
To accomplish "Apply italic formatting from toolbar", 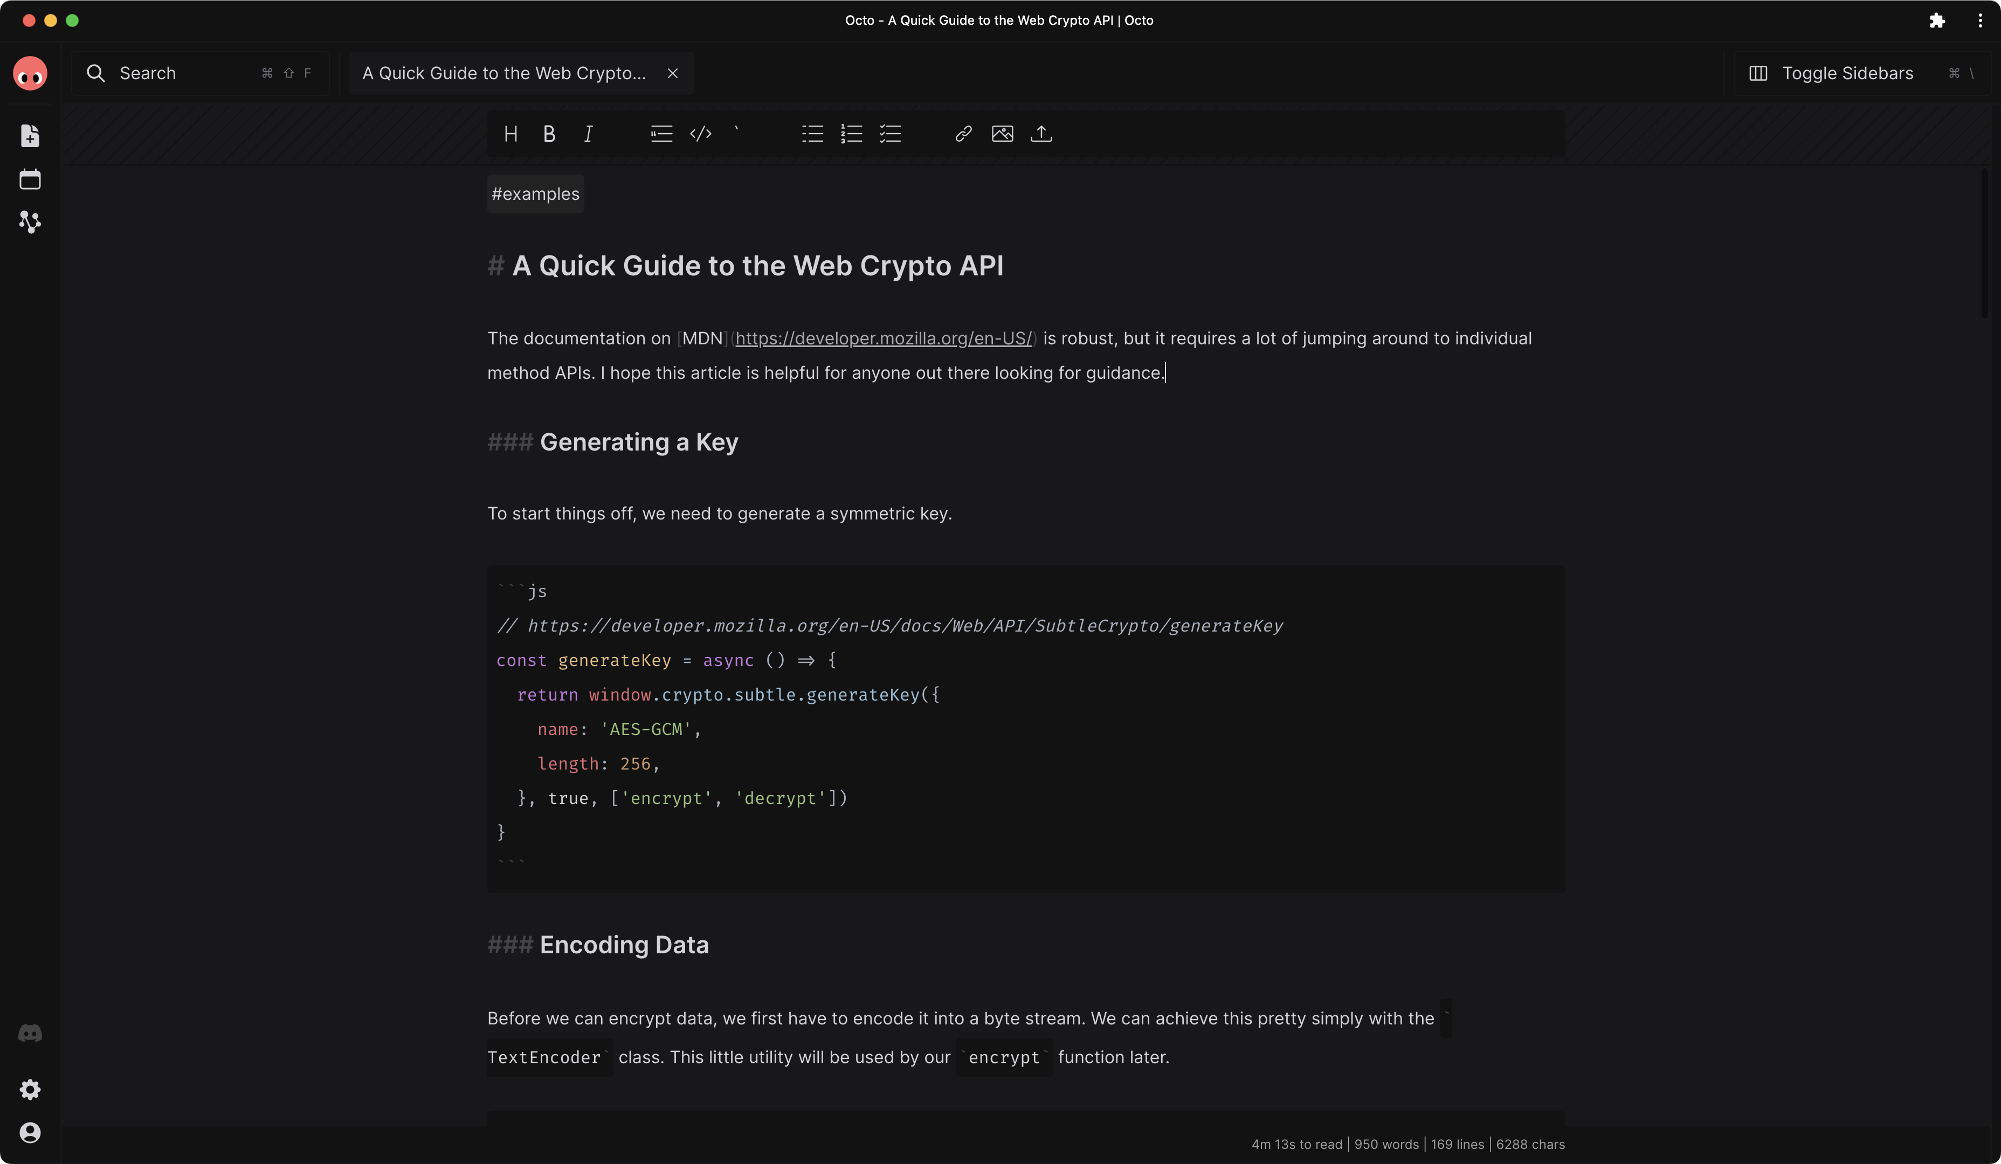I will coord(588,134).
